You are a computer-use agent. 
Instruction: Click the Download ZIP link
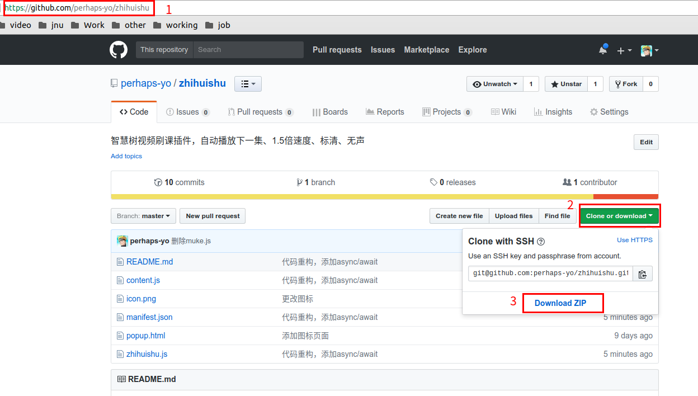560,303
